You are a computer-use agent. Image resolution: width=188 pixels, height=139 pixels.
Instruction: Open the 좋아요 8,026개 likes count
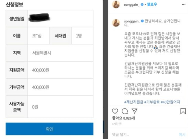[x=124, y=118]
